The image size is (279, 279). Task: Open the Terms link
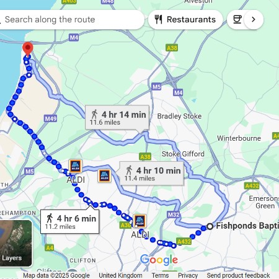coord(160,275)
